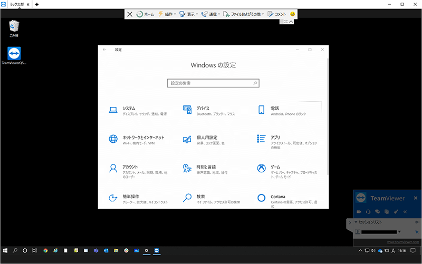The image size is (422, 264).
Task: Open the Windows Start menu
Action: pos(5,250)
